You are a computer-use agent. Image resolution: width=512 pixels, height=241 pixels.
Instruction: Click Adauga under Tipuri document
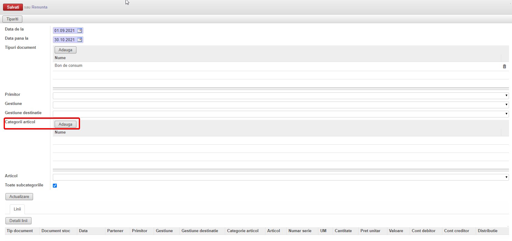[65, 50]
